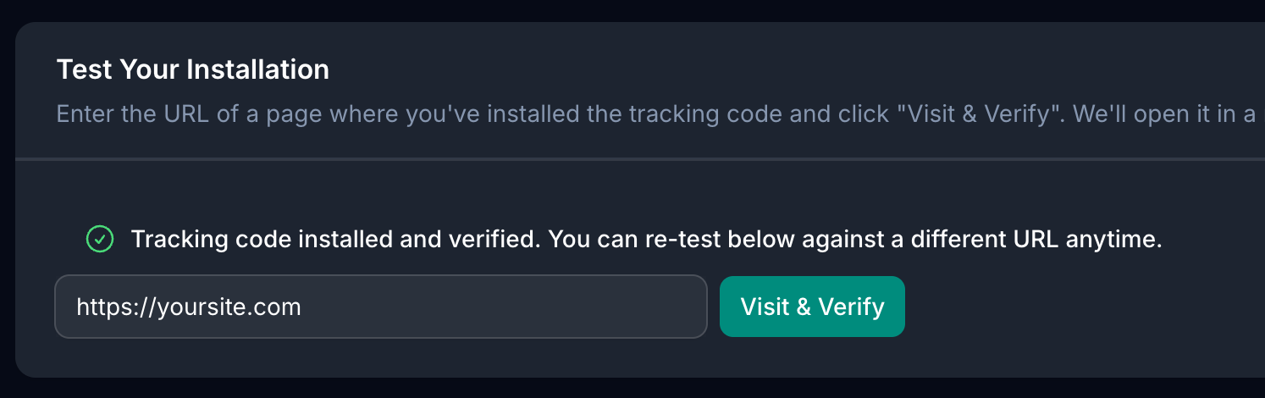Click the "re-test below" sentence

[x=855, y=240]
